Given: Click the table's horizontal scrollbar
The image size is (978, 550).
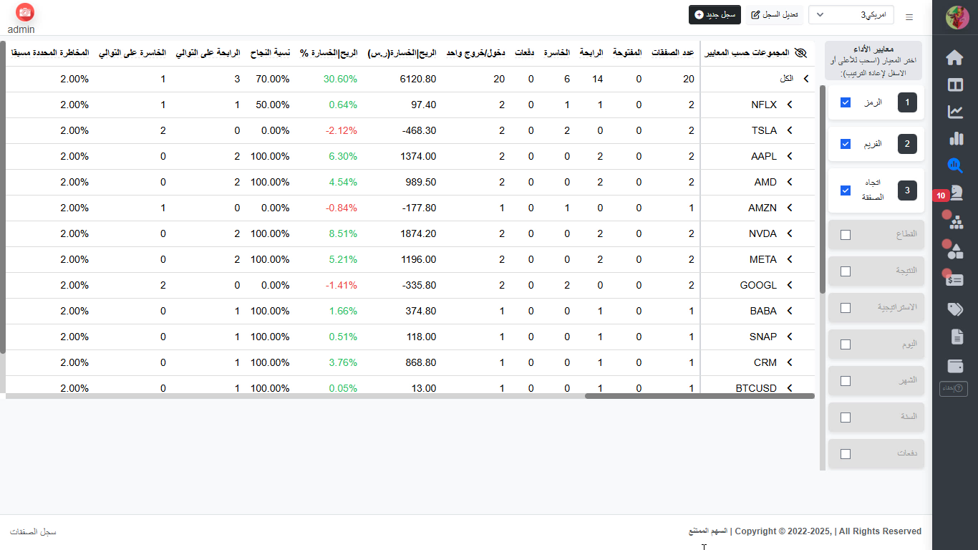Looking at the screenshot, I should (699, 396).
